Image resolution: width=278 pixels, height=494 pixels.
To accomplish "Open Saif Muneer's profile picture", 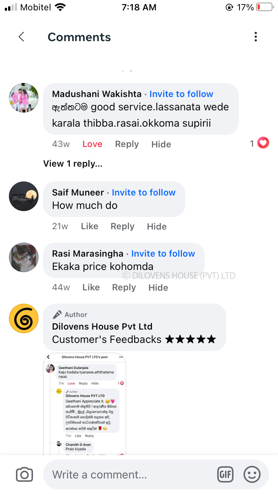I will pyautogui.click(x=24, y=196).
